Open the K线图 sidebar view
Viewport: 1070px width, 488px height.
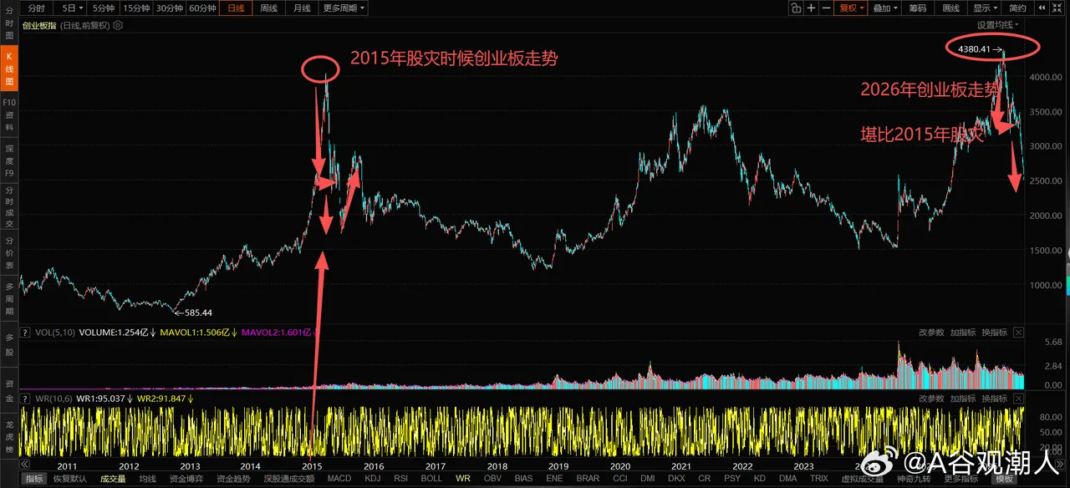pos(9,70)
